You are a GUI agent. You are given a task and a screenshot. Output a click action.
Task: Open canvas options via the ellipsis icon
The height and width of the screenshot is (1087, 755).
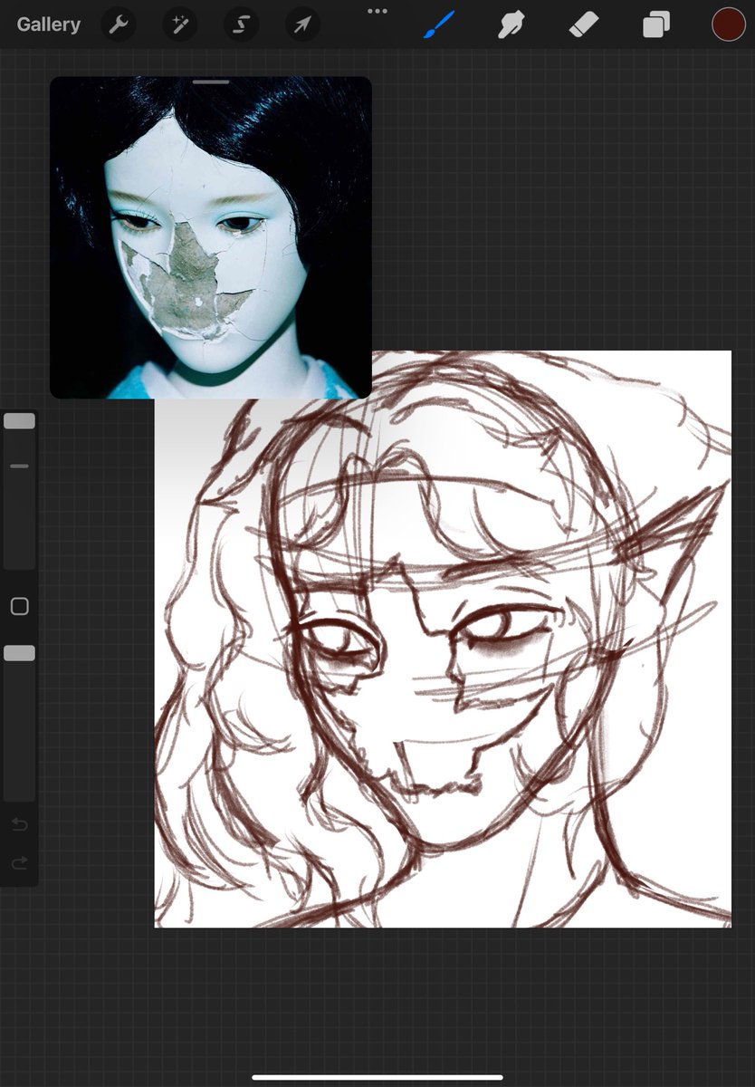[x=377, y=11]
